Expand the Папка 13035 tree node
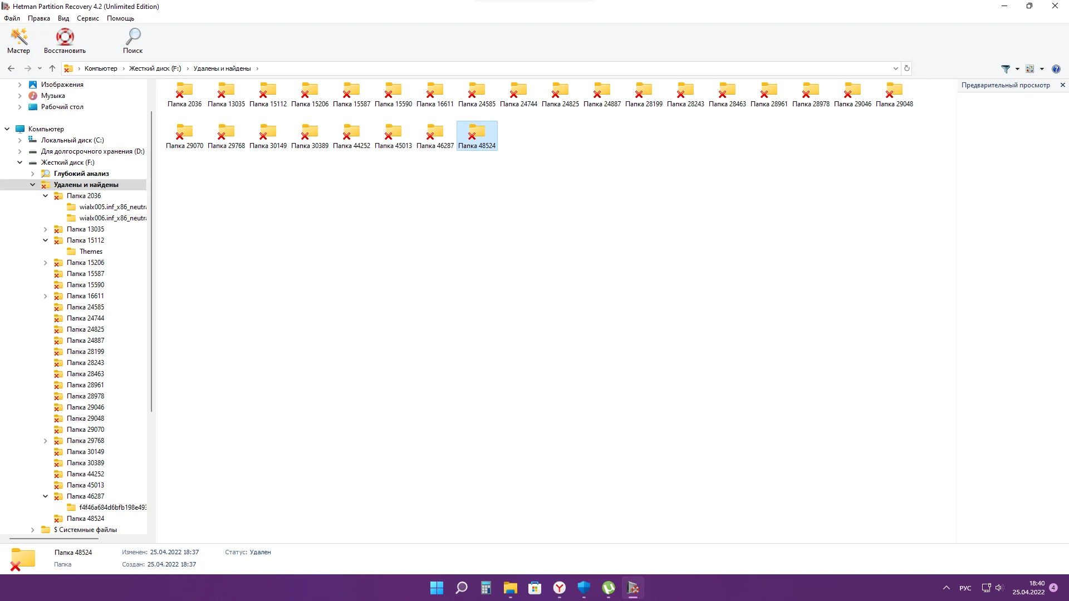Image resolution: width=1069 pixels, height=601 pixels. [46, 229]
